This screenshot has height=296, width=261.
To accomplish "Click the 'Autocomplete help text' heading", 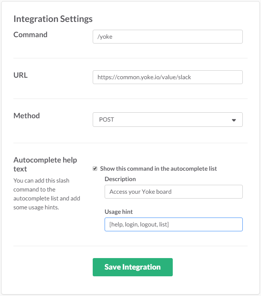I will 45,164.
